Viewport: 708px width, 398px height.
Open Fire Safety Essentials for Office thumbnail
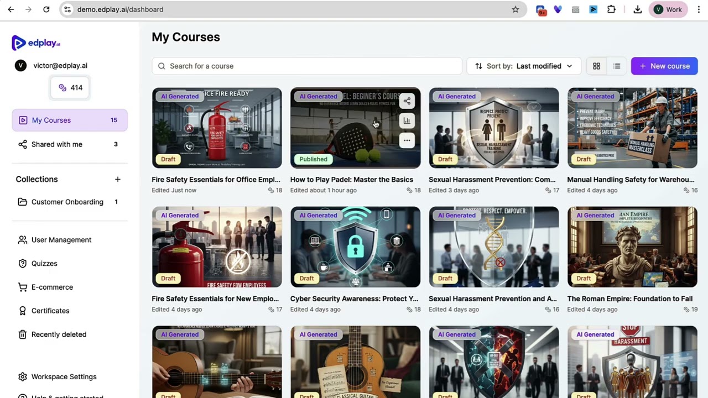217,128
